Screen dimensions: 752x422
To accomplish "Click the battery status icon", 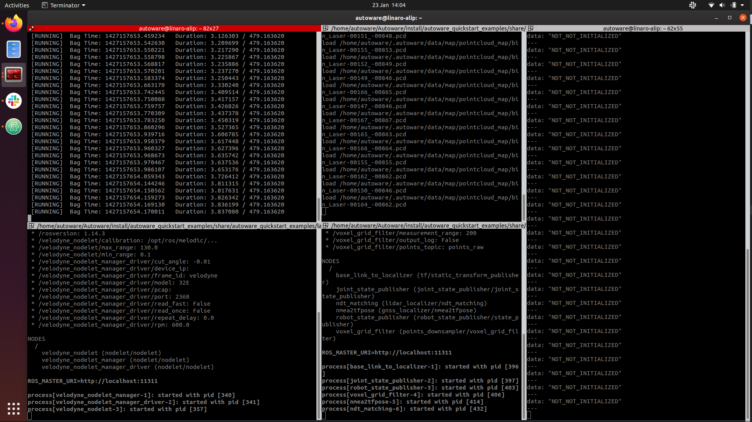I will (733, 5).
